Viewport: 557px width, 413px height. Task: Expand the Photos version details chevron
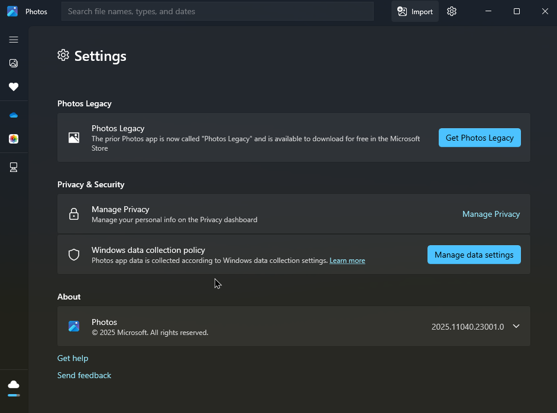pyautogui.click(x=516, y=326)
